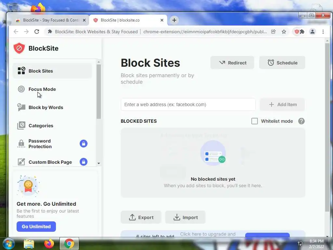This screenshot has height=250, width=333.
Task: Open the Chrome profile avatar
Action: point(313,32)
